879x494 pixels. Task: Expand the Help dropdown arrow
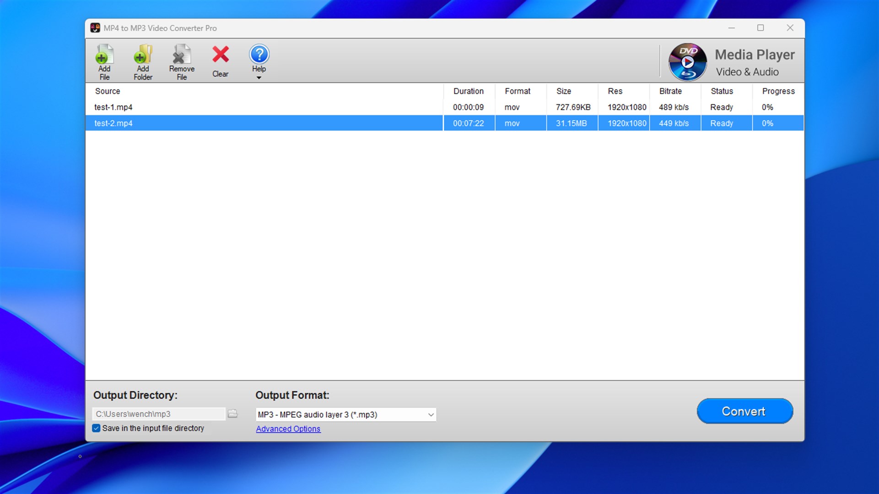click(259, 78)
